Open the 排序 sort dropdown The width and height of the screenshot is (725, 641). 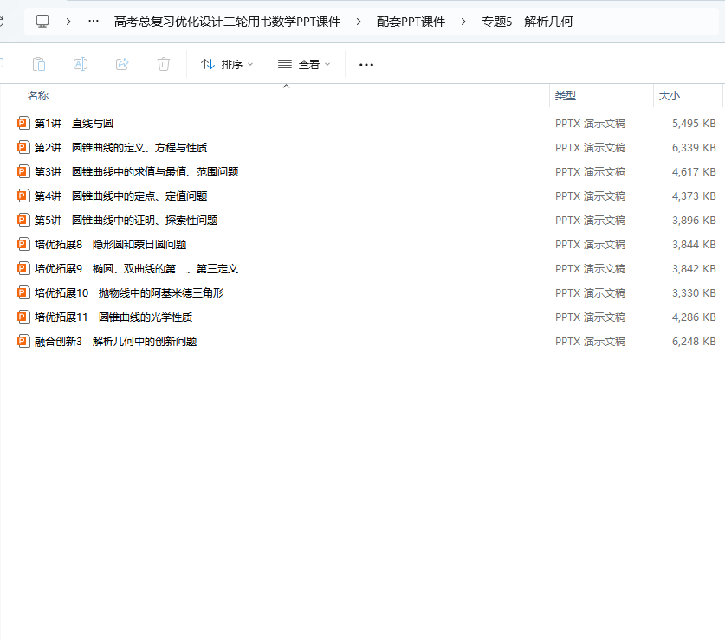click(227, 64)
